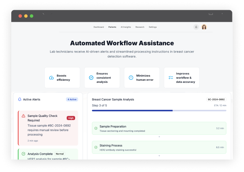The image size is (244, 172).
Task: Click the bell icon beside Active Alerts
Action: pyautogui.click(x=20, y=99)
